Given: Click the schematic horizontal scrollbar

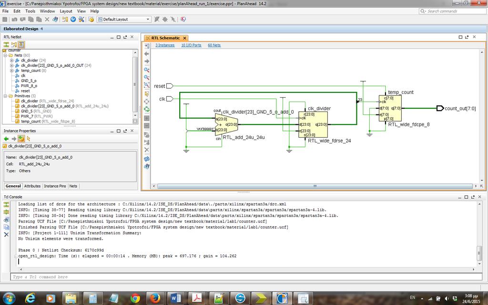Looking at the screenshot, I should tap(315, 186).
